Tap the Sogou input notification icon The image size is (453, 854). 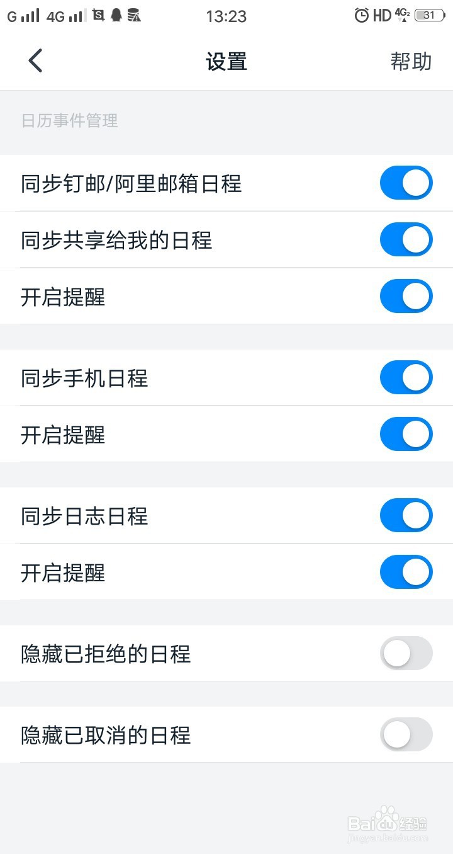point(98,16)
